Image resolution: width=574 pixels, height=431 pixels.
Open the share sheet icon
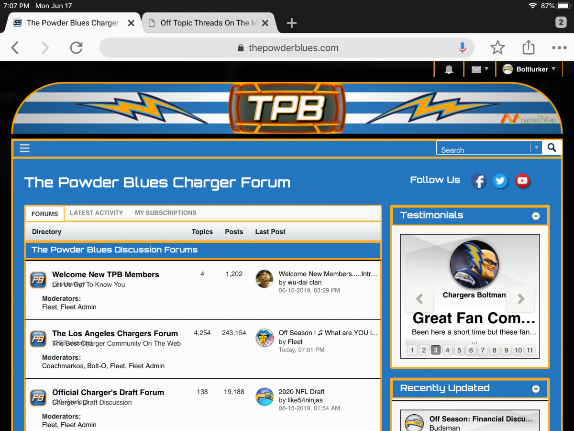[528, 47]
